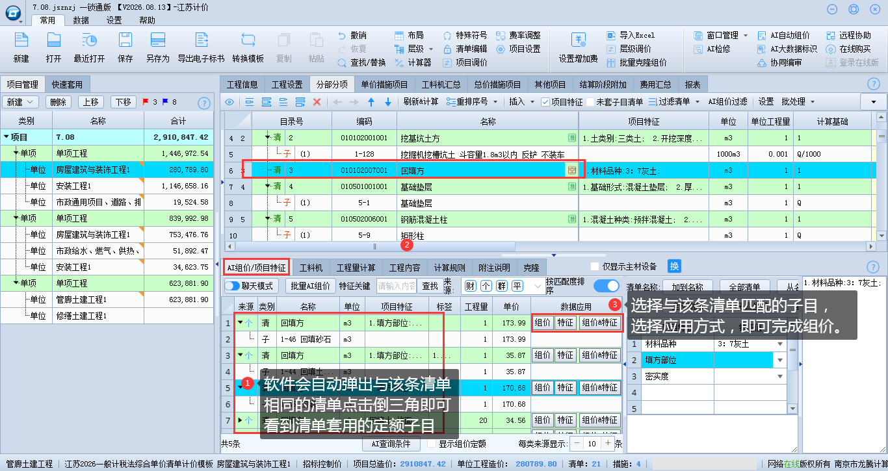Click the 保存 (Save) ribbon icon

click(125, 47)
